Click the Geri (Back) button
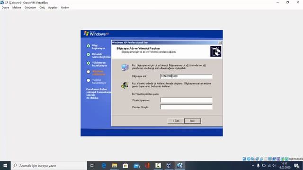Viewport: 303px width, 170px height. 176,121
